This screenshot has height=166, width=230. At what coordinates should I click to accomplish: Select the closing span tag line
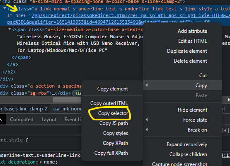tap(22, 57)
